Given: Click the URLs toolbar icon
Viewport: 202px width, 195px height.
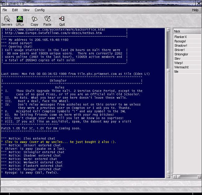Looking at the screenshot, I should click(20, 21).
